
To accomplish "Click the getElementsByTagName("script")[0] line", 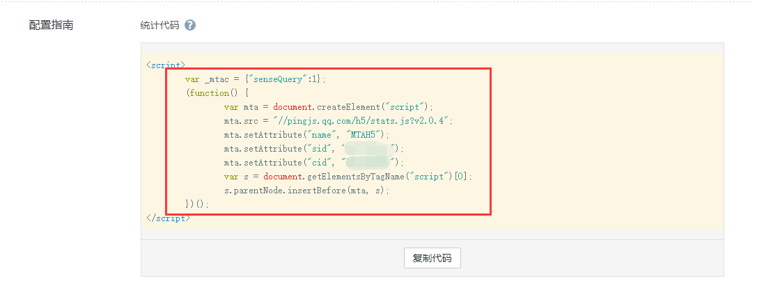I will point(348,176).
